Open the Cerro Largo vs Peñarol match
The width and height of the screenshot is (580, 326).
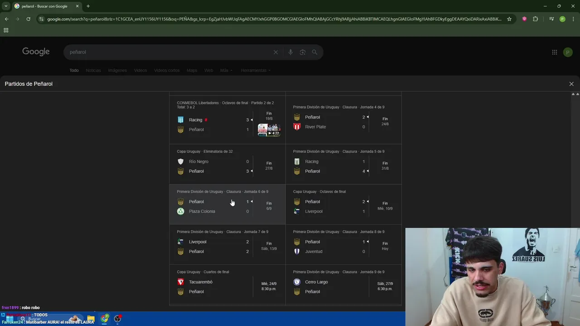click(343, 284)
